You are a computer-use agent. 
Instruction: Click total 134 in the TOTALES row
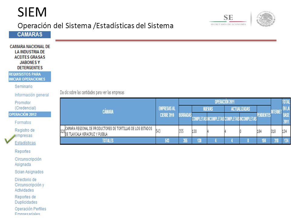[x=286, y=141]
